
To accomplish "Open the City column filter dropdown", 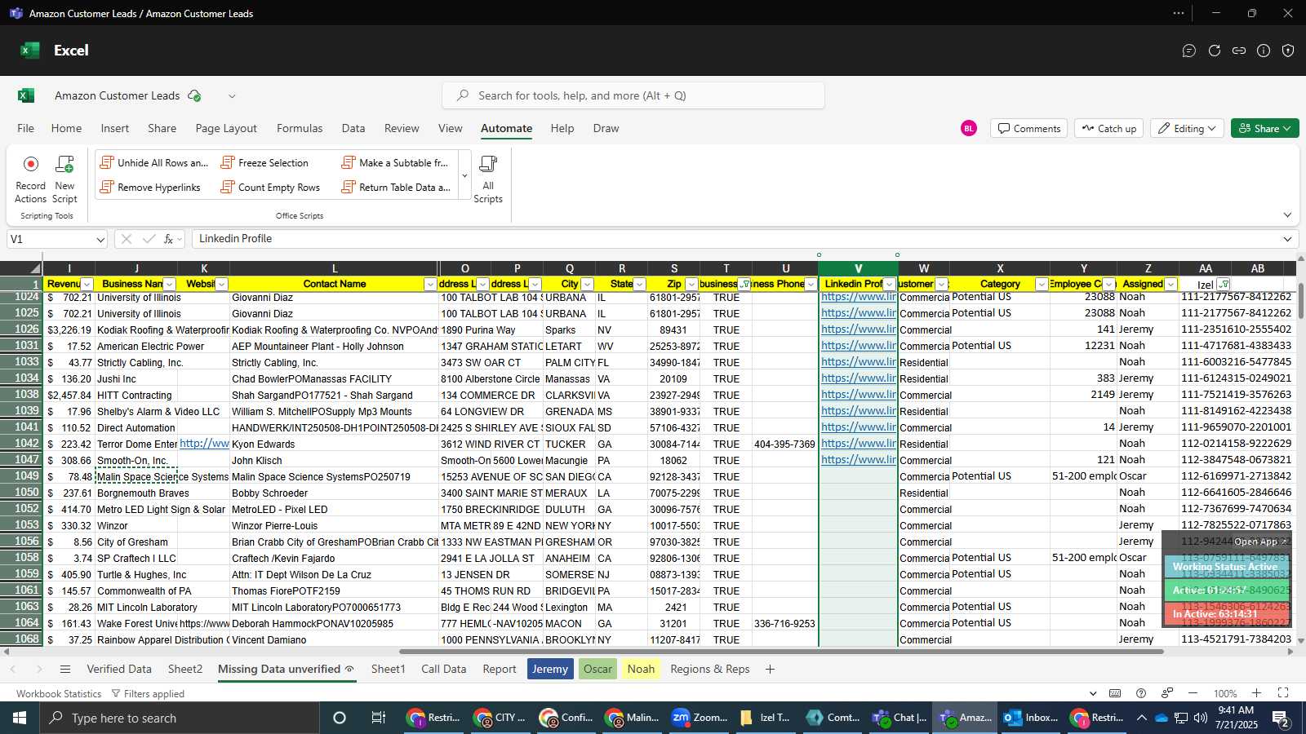I will tap(587, 285).
